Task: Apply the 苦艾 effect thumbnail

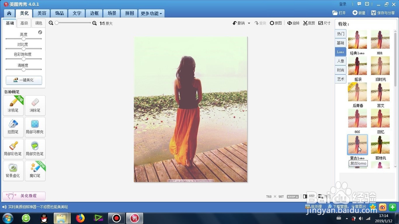Action: [x=380, y=92]
